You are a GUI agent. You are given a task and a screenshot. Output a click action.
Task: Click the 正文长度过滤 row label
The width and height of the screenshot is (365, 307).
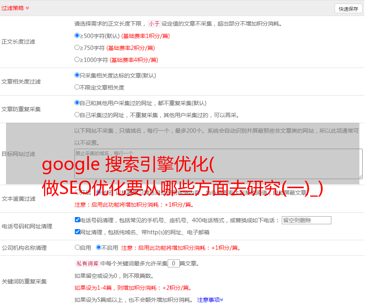point(18,42)
